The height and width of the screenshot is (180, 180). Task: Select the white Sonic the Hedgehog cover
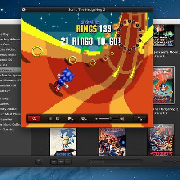point(63,142)
